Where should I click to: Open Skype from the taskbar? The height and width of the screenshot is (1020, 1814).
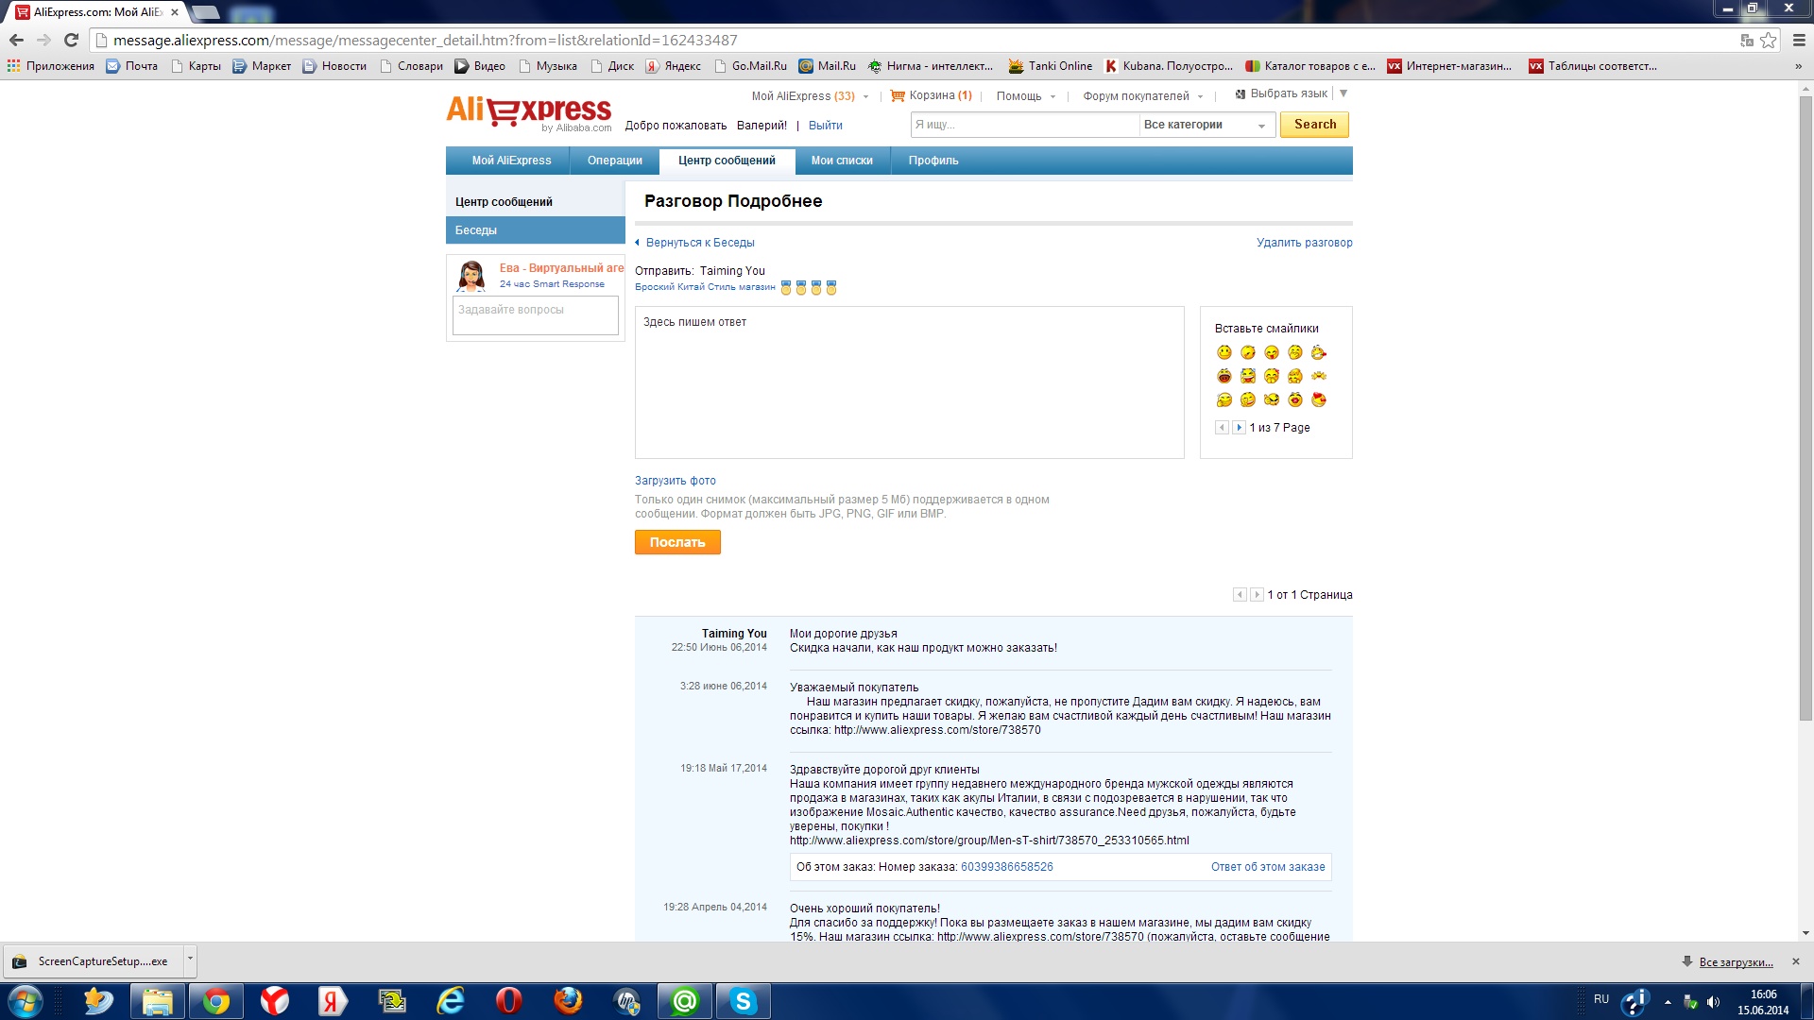click(744, 1001)
